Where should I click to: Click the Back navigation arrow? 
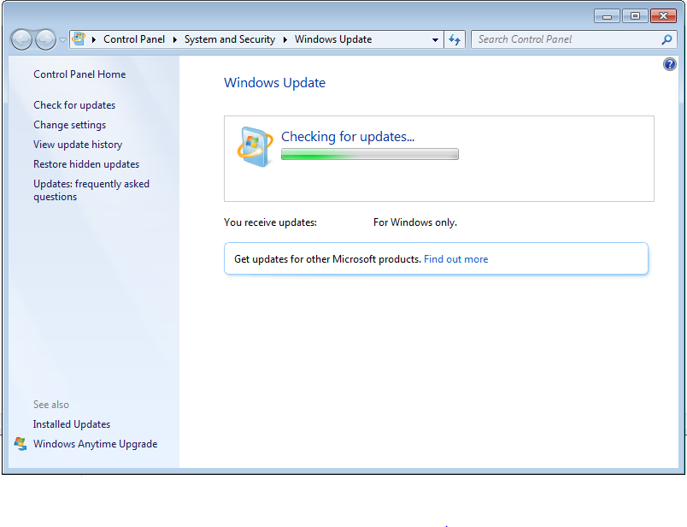[21, 40]
